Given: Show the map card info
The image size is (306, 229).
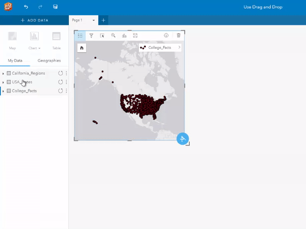Looking at the screenshot, I should coord(166,36).
